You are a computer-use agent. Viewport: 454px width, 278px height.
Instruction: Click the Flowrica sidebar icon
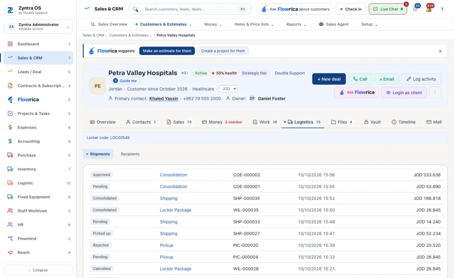pos(10,100)
